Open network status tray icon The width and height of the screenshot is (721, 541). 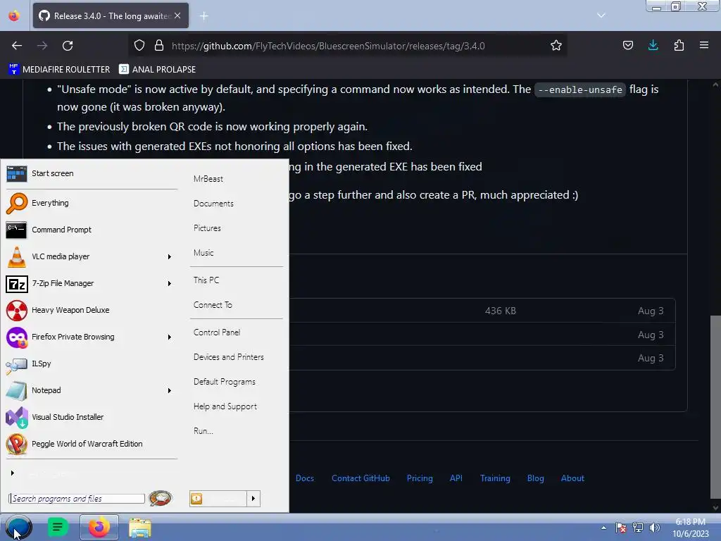point(638,528)
